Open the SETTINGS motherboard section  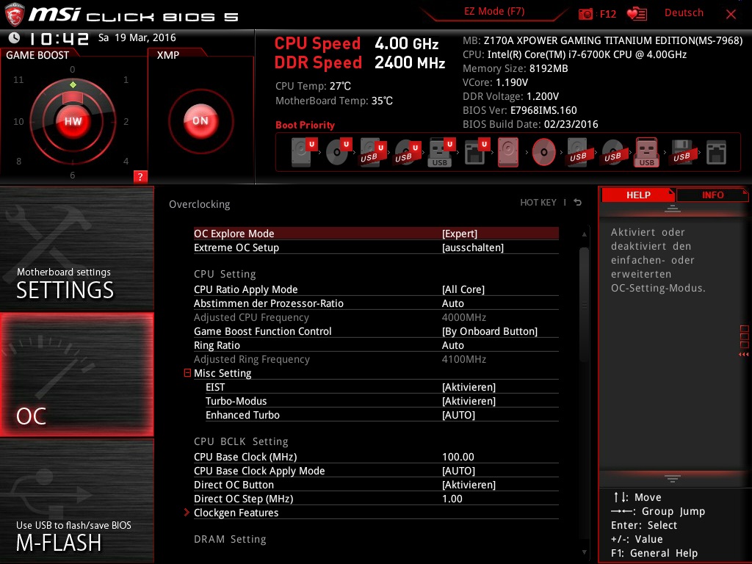pyautogui.click(x=76, y=248)
